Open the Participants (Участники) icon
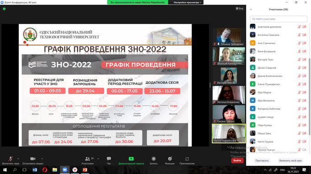Image resolution: width=311 pixels, height=174 pixels. tap(87, 159)
